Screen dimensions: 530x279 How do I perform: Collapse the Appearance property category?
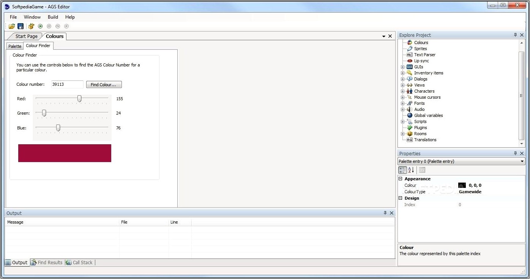401,179
